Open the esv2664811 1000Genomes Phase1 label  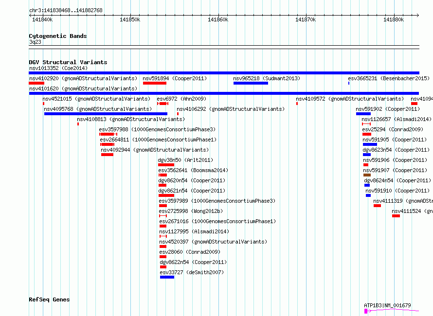coord(158,140)
